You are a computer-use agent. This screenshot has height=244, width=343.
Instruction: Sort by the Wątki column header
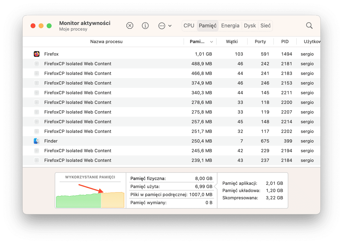tap(232, 42)
